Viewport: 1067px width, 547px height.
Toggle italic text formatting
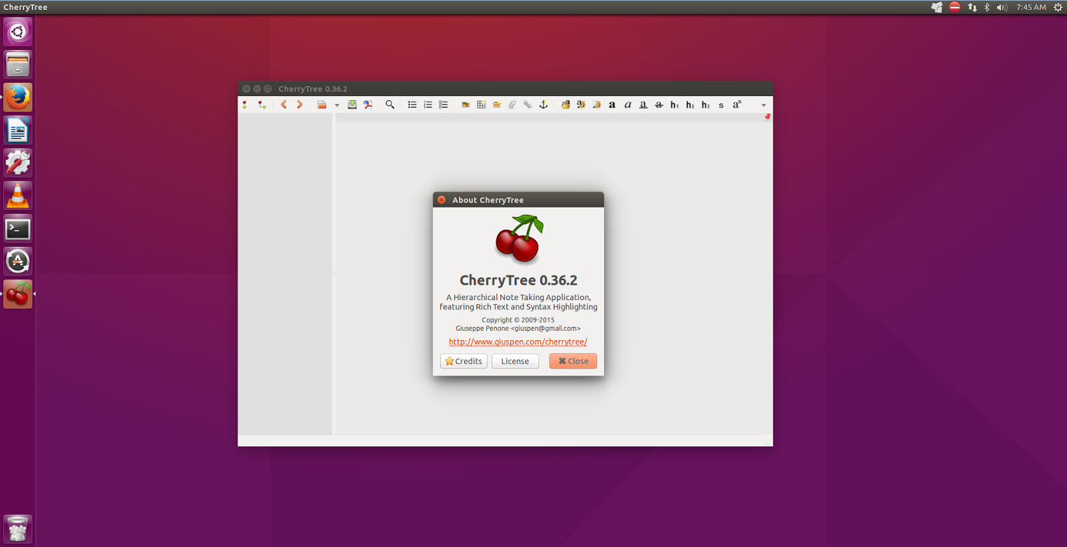(628, 105)
